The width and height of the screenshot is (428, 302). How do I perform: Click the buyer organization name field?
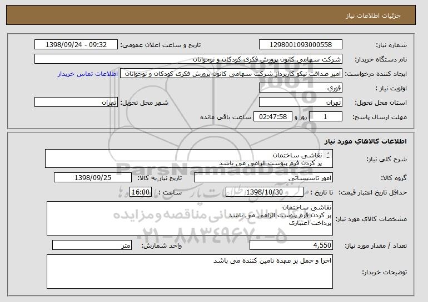[x=188, y=59]
